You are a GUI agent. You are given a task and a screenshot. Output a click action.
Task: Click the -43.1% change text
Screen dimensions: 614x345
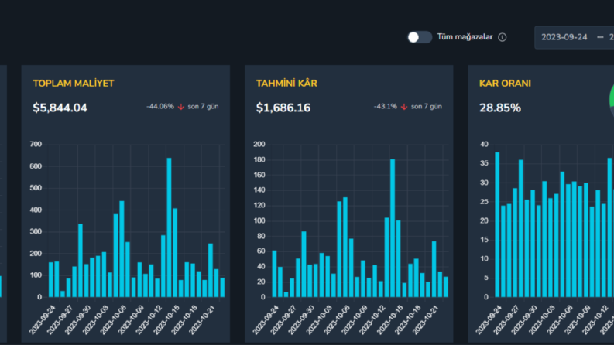point(386,107)
